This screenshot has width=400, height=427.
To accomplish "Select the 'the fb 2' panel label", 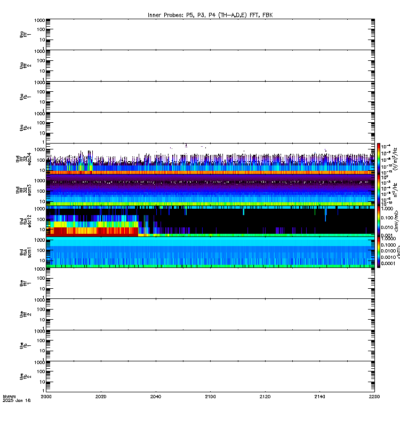I will point(25,377).
